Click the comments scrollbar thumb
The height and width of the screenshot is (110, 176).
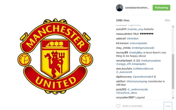173,71
